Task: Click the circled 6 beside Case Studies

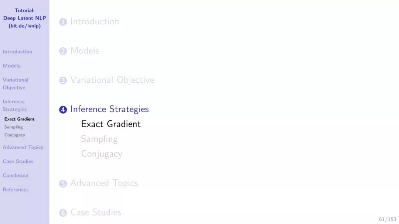Action: pos(63,213)
